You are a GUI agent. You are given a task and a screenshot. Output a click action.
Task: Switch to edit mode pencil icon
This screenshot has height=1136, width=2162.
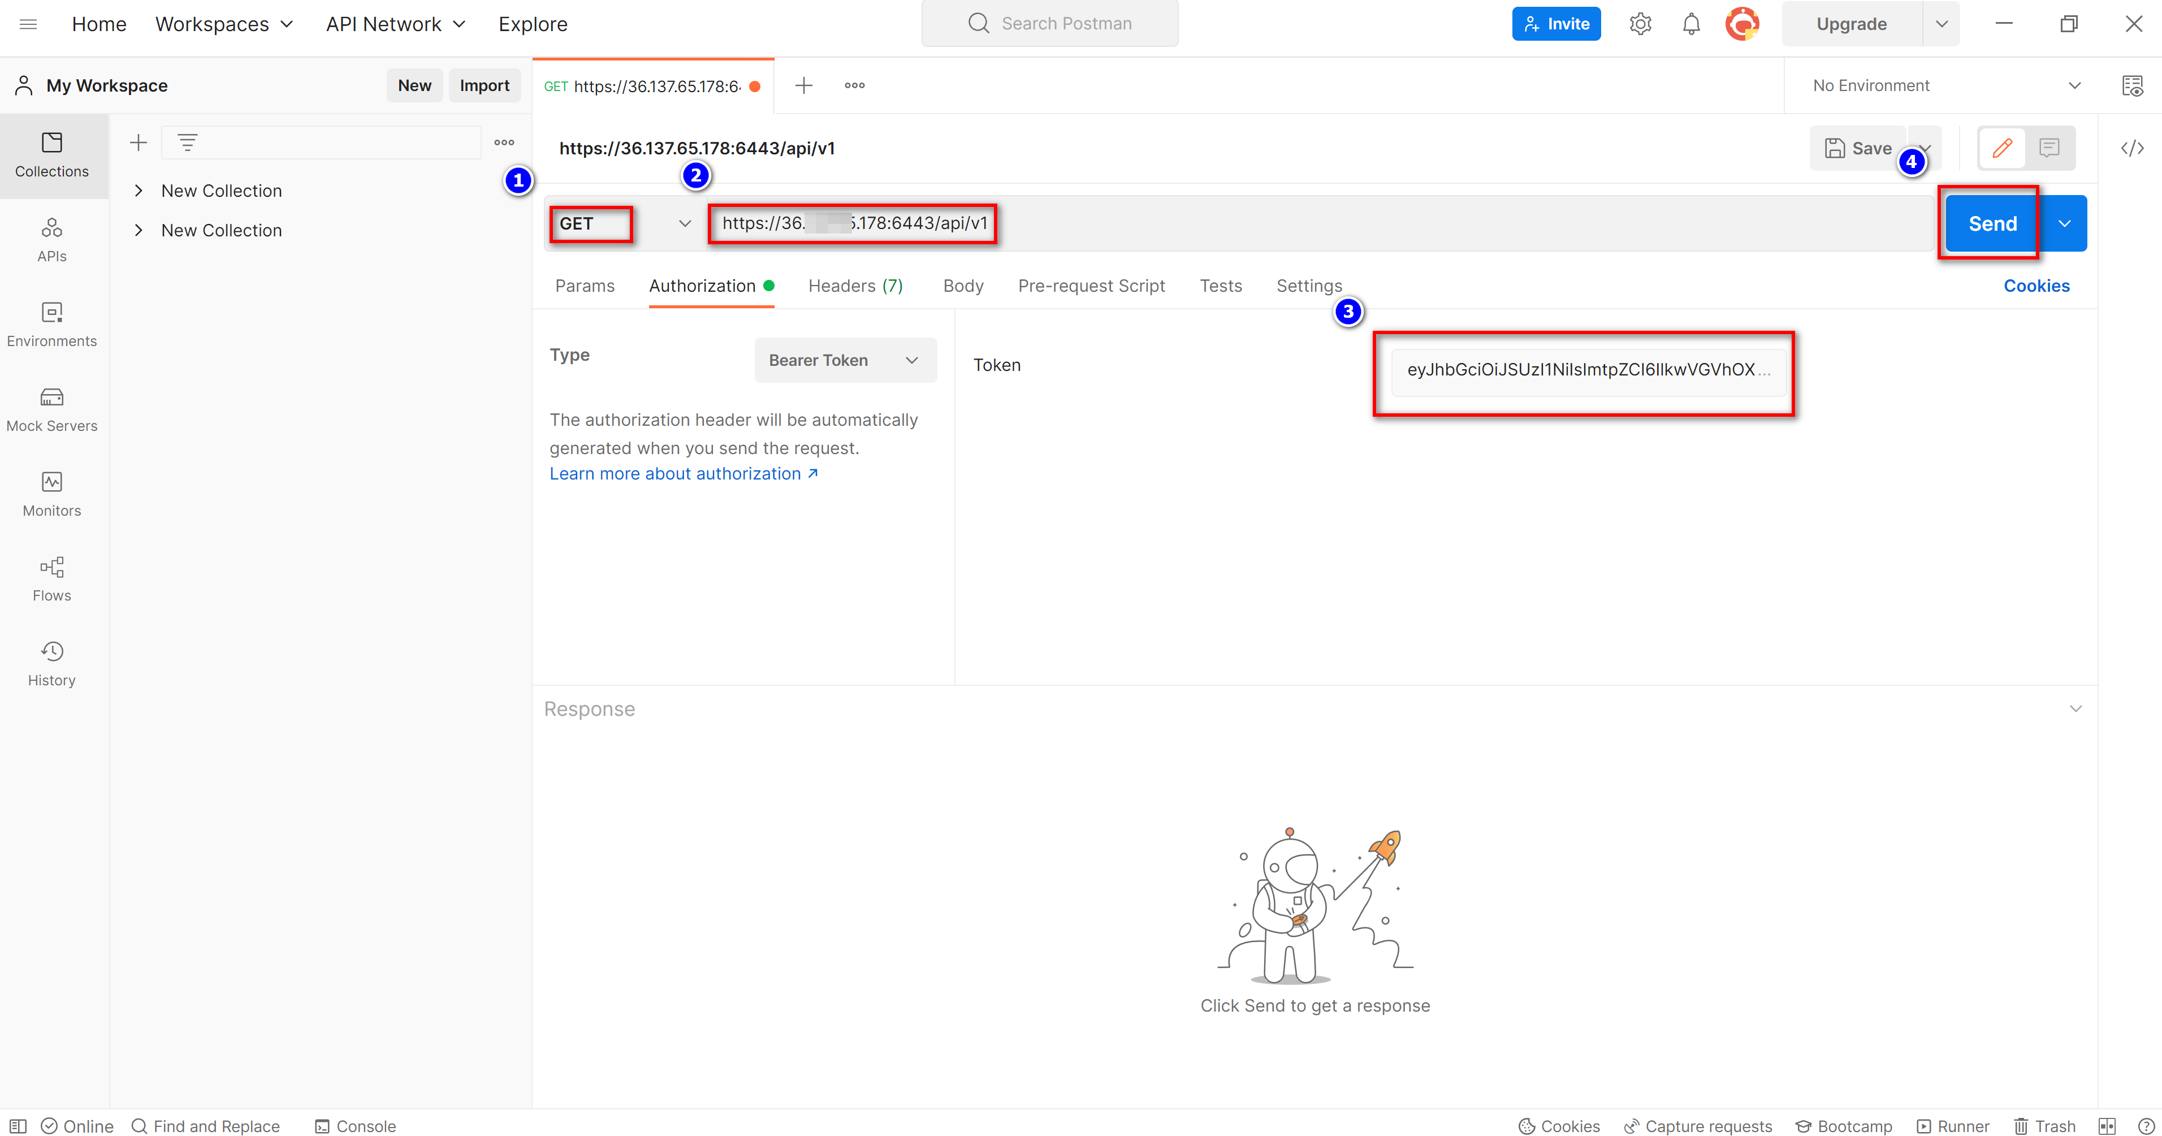click(2003, 149)
